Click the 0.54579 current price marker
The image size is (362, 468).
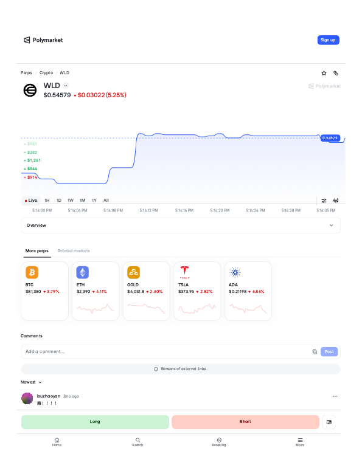(330, 138)
